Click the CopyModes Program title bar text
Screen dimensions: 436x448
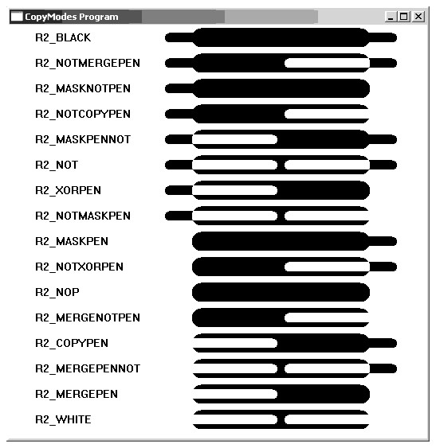point(72,17)
